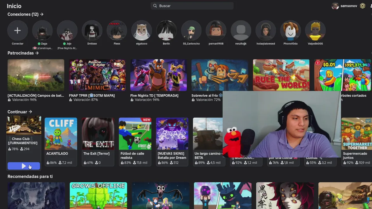372x209 pixels.
Task: Expand the Patrocinadas section arrow
Action: [37, 53]
